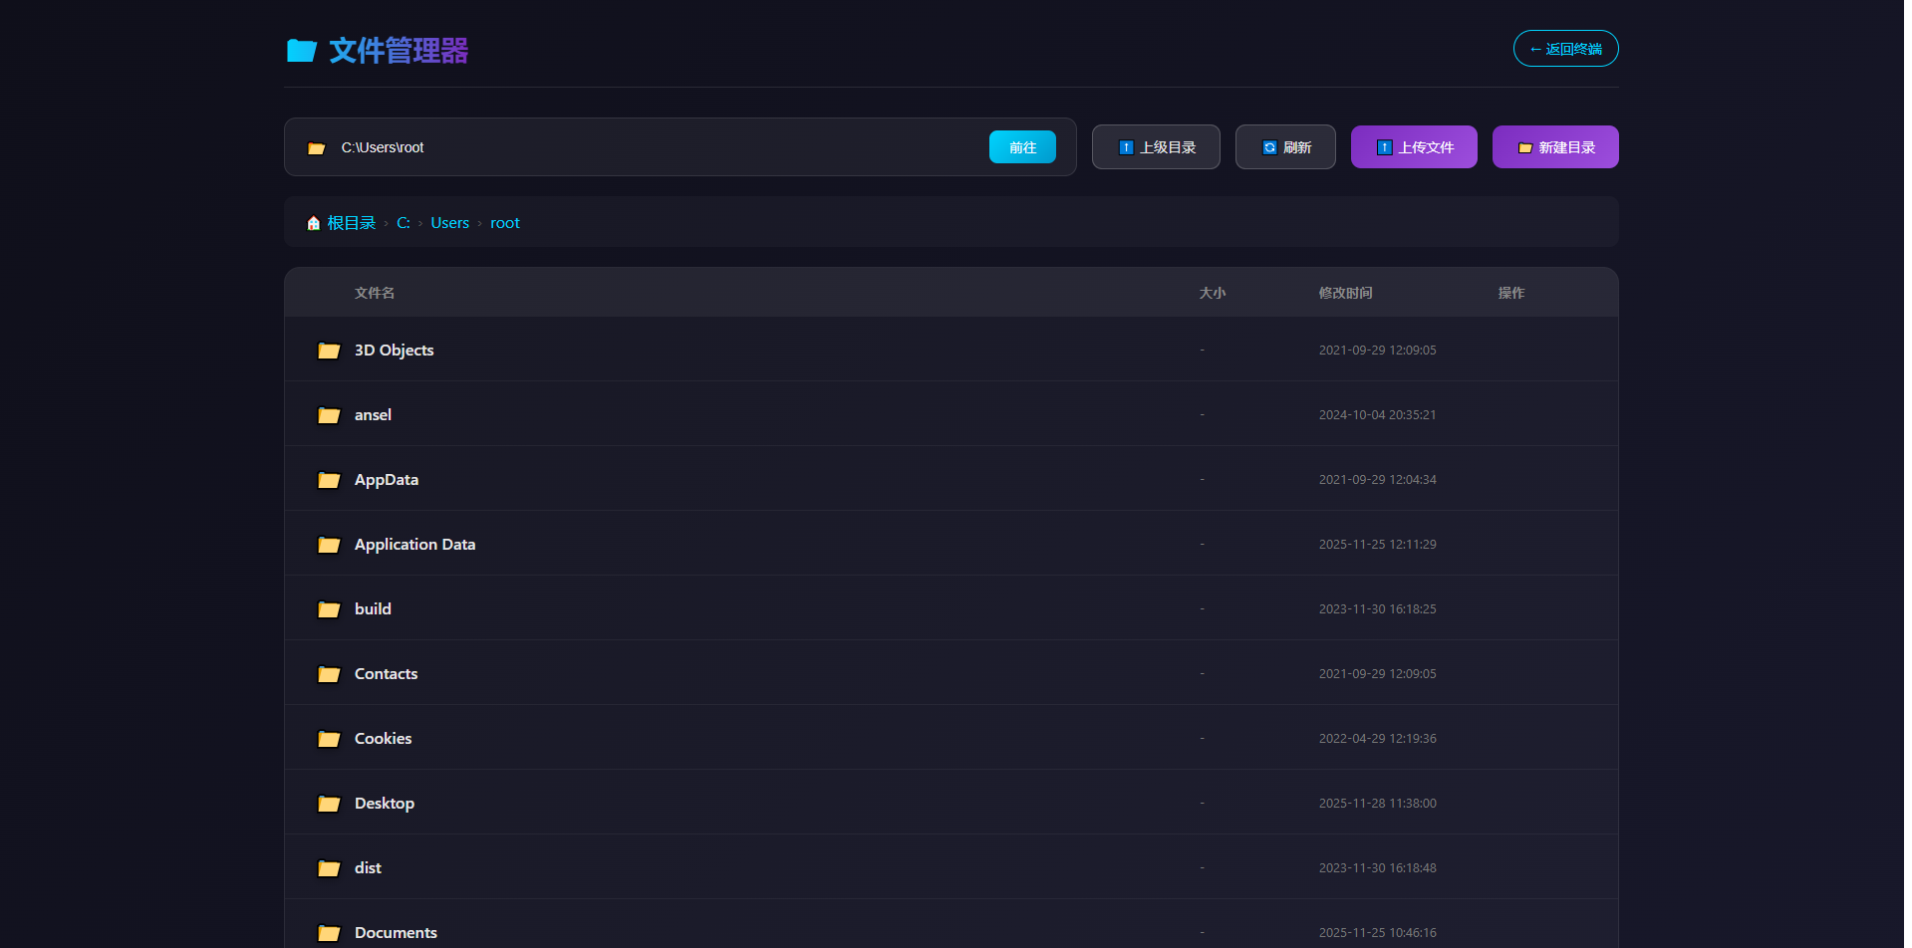Click folder icon inside path input box

click(317, 148)
